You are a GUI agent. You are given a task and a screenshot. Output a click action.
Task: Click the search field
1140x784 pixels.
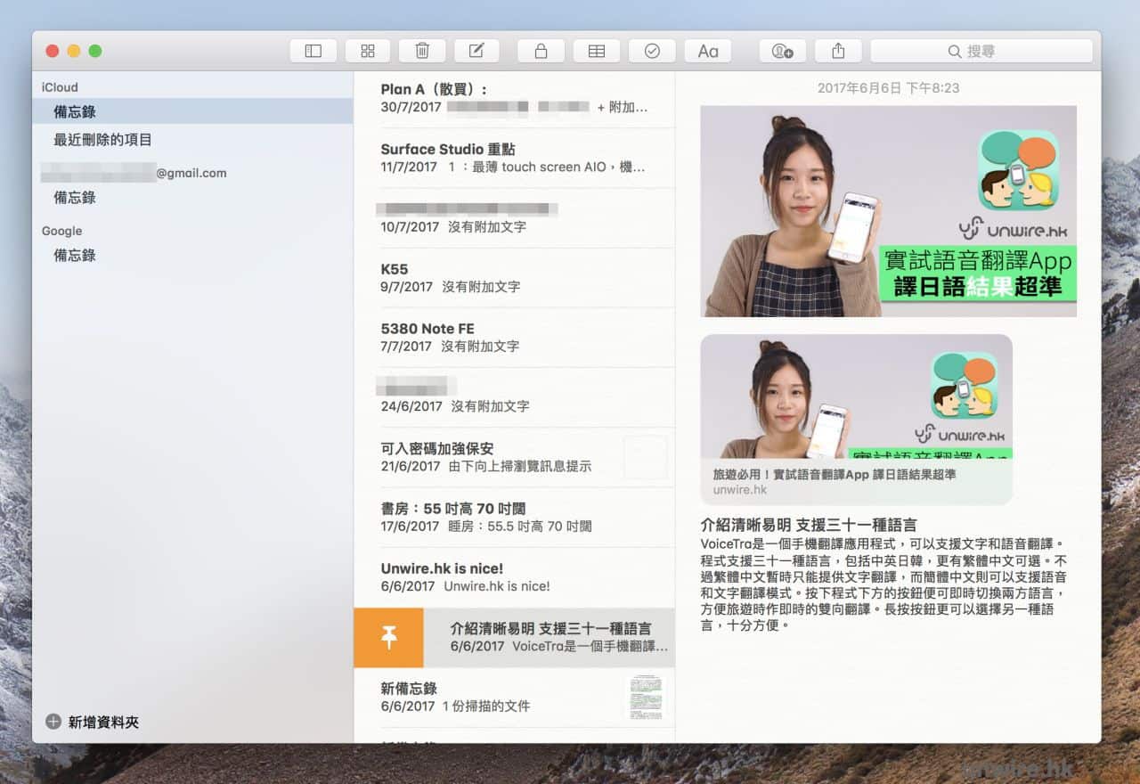click(981, 52)
